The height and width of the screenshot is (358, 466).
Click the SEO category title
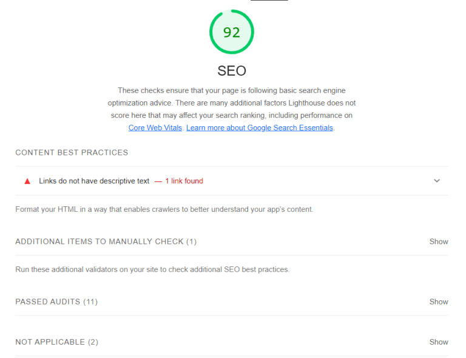[x=232, y=71]
